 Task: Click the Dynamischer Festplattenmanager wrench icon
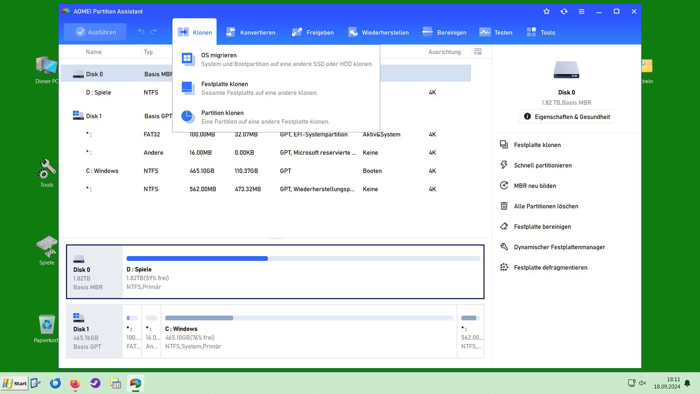pos(504,247)
